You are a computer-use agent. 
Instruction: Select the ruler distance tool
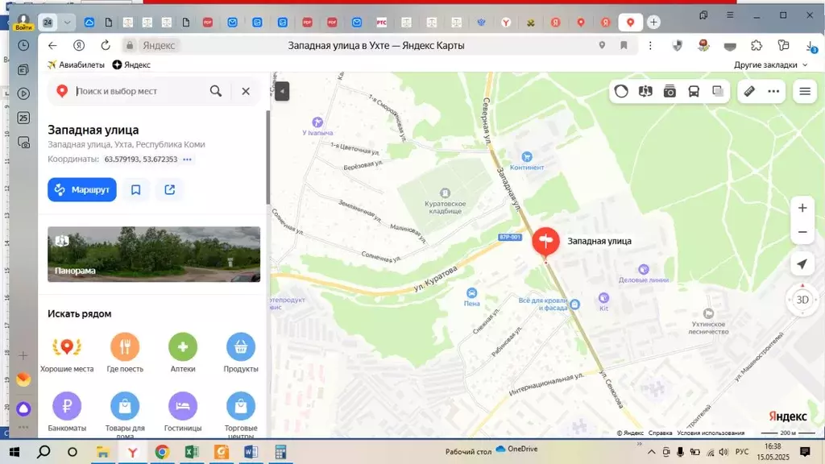749,92
